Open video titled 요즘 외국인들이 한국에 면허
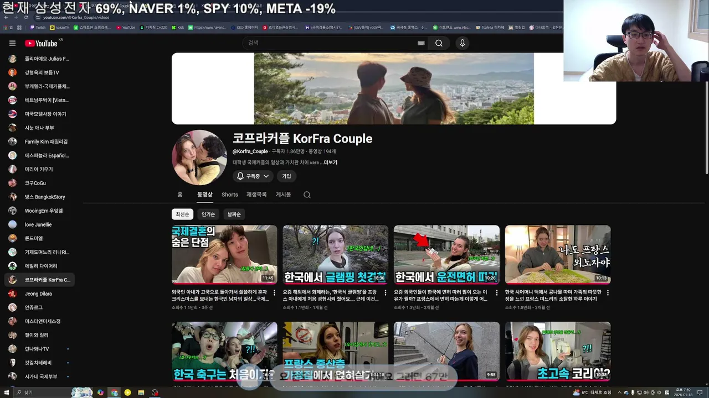The height and width of the screenshot is (398, 709). 442,295
